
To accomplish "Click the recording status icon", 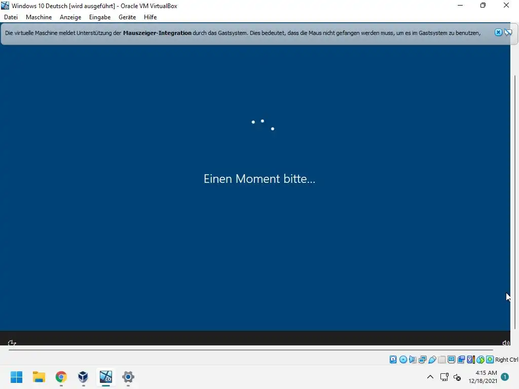I will point(461,360).
